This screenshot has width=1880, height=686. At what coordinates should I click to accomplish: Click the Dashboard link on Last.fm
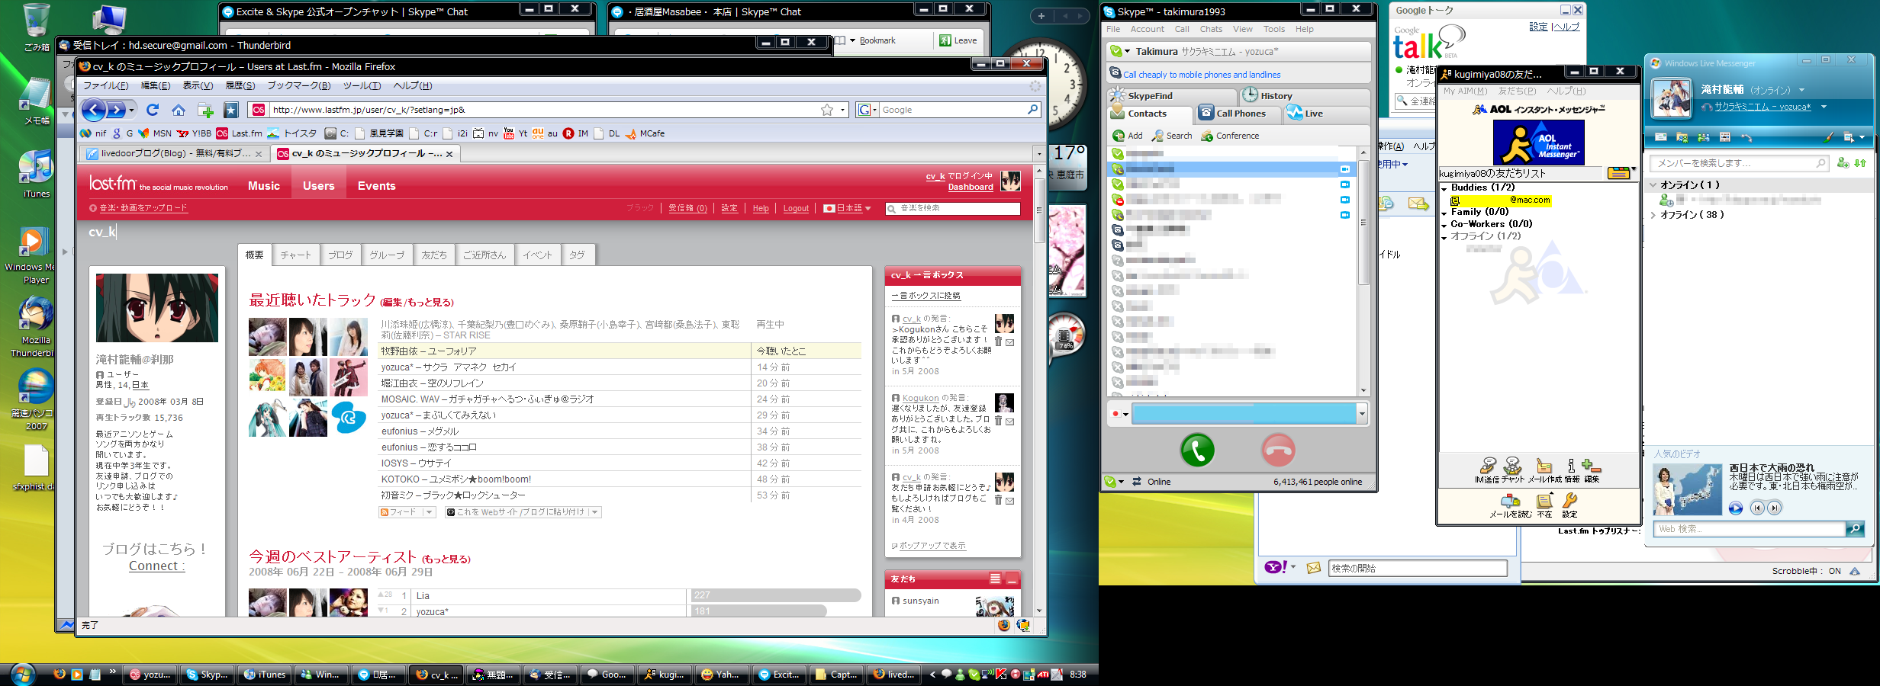(971, 187)
